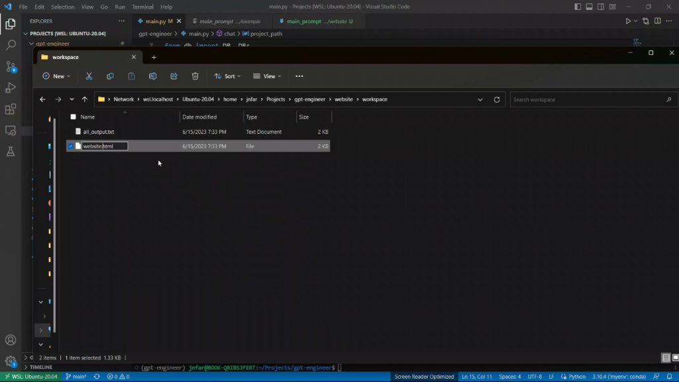The width and height of the screenshot is (679, 382).
Task: Uncheck the website.html file checkbox
Action: 71,146
